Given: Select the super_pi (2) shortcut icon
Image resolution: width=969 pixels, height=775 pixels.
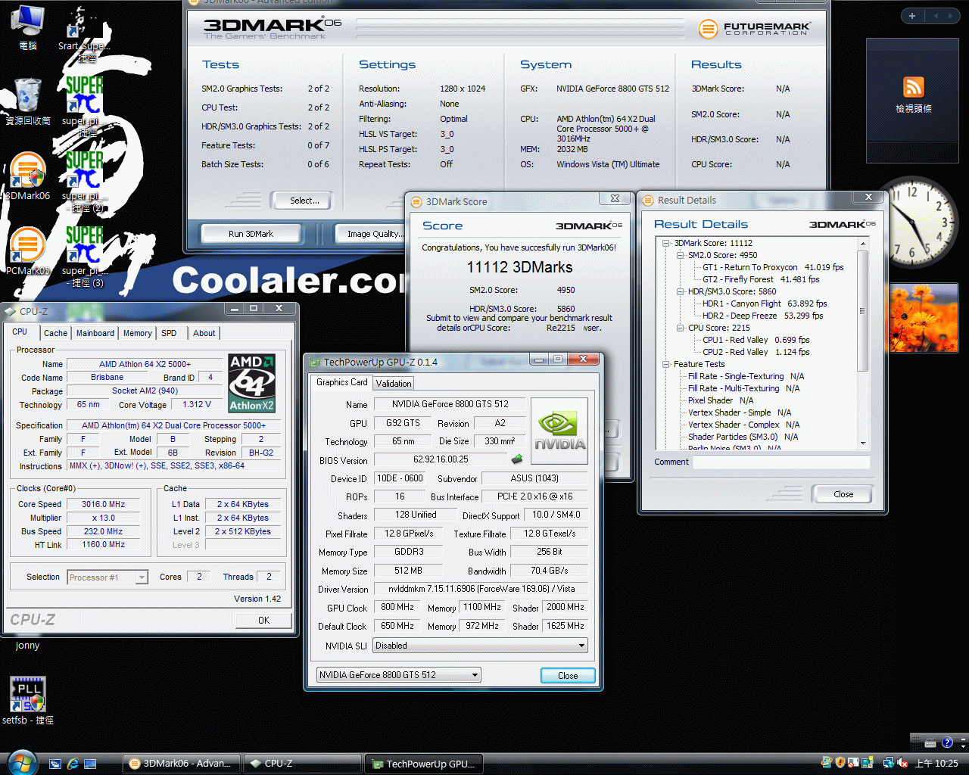Looking at the screenshot, I should click(84, 182).
